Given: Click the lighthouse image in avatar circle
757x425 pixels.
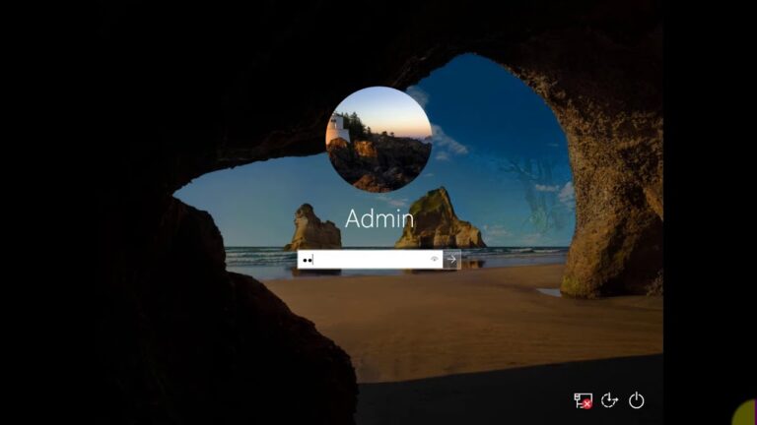Looking at the screenshot, I should pos(339,127).
